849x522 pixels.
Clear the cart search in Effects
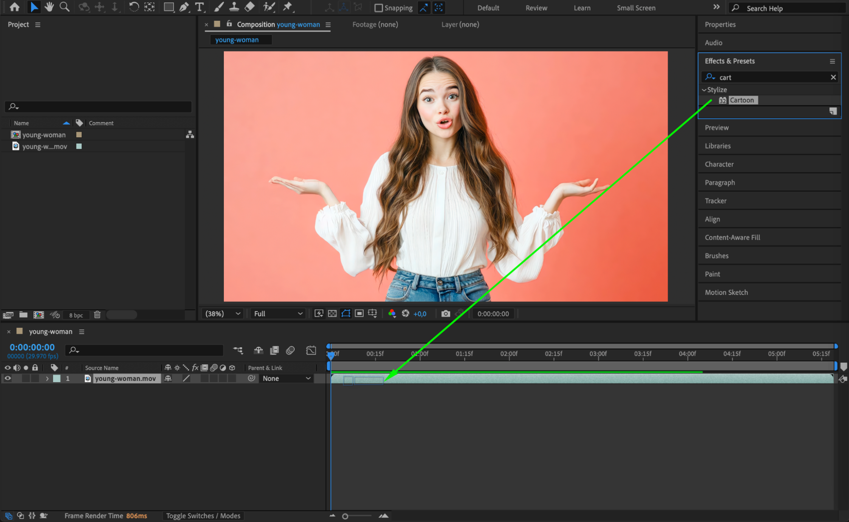(x=833, y=77)
